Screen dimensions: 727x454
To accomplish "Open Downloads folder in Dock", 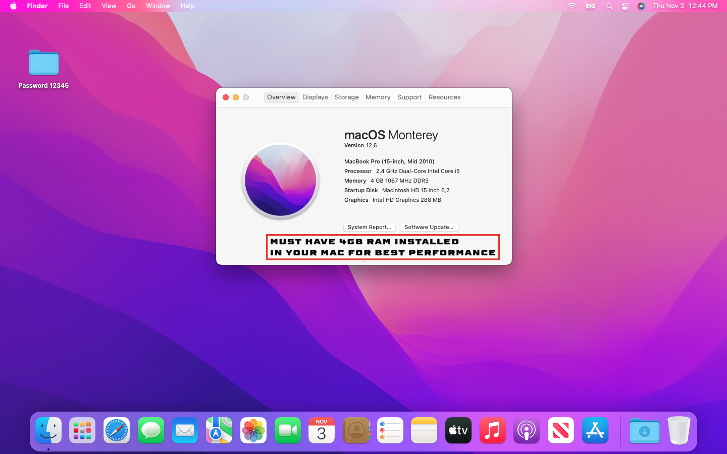I will (645, 431).
